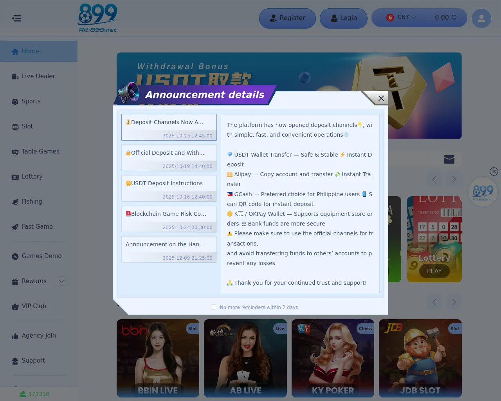The height and width of the screenshot is (401, 501).
Task: Click the floating 899 round badge
Action: 483,192
